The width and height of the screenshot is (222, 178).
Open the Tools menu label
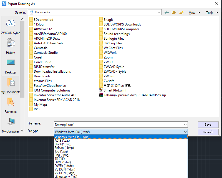210,13
